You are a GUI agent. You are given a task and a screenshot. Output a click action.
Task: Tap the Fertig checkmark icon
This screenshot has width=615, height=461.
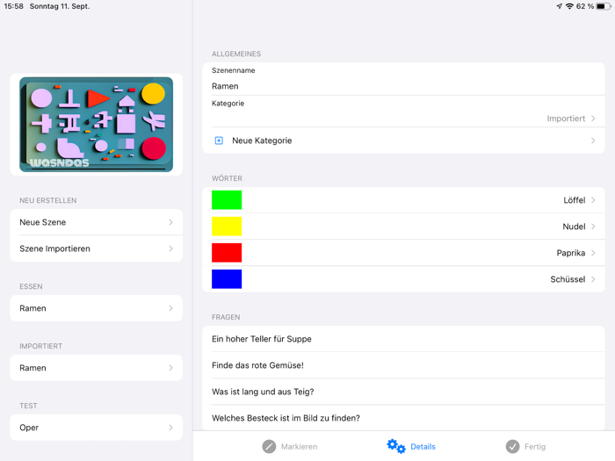pyautogui.click(x=512, y=446)
